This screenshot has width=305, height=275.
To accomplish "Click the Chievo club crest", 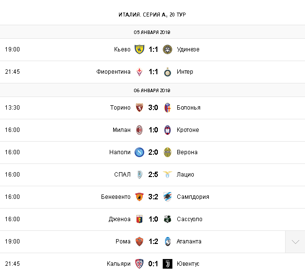I will click(x=139, y=49).
